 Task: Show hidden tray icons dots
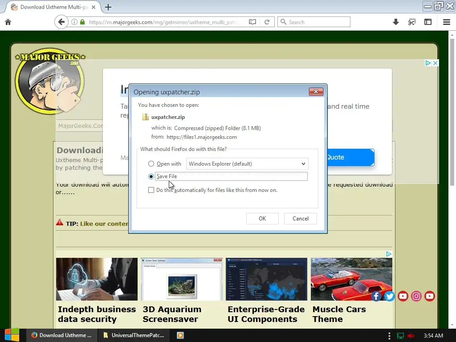(x=389, y=336)
